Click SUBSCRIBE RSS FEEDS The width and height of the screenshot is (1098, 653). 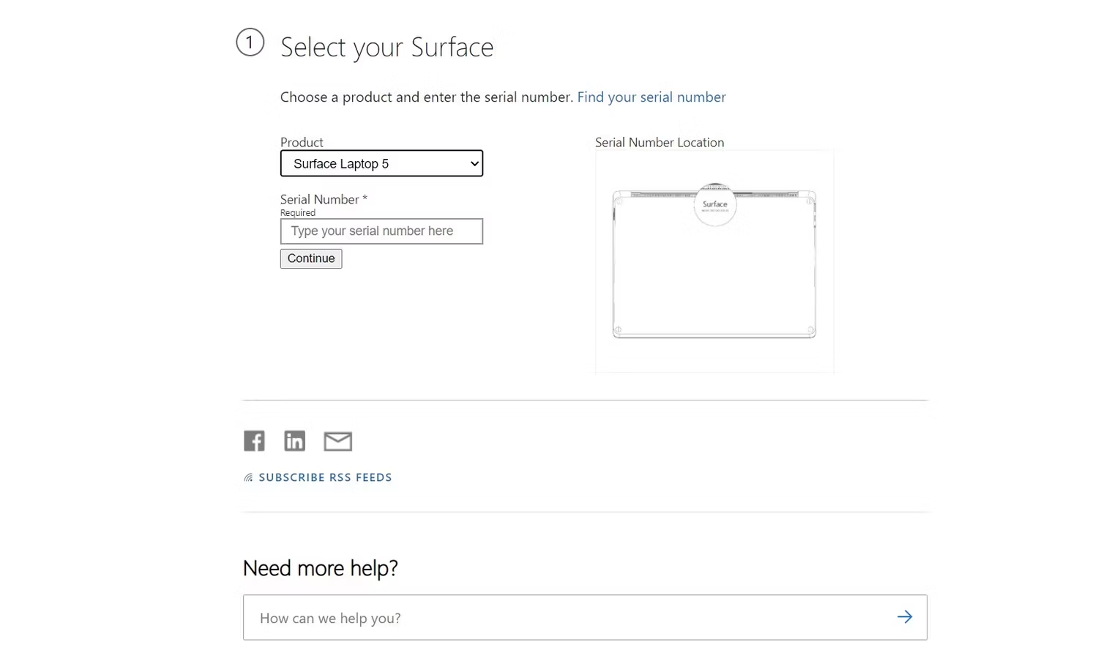pyautogui.click(x=325, y=477)
